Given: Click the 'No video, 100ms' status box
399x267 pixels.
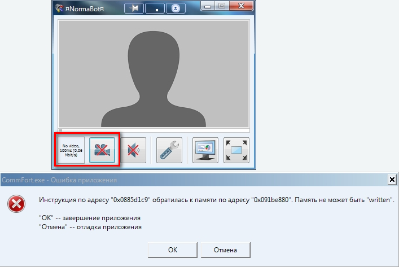Looking at the screenshot, I should [71, 150].
